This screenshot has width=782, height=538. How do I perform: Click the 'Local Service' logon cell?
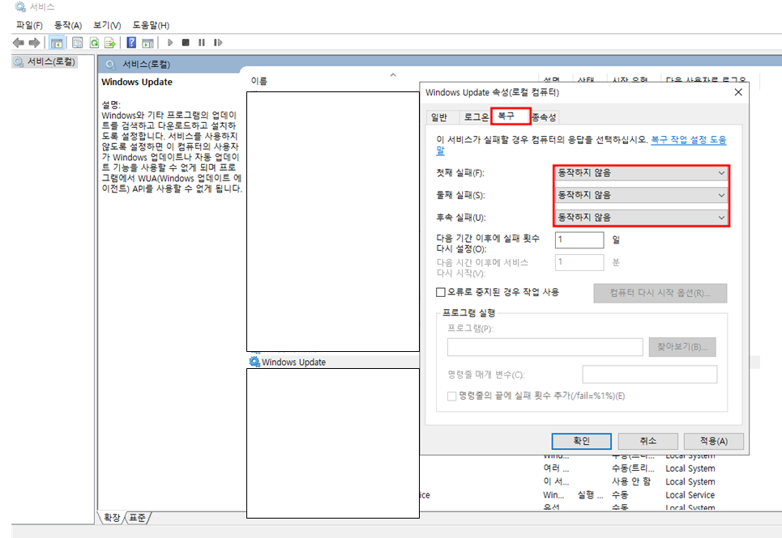pos(690,495)
